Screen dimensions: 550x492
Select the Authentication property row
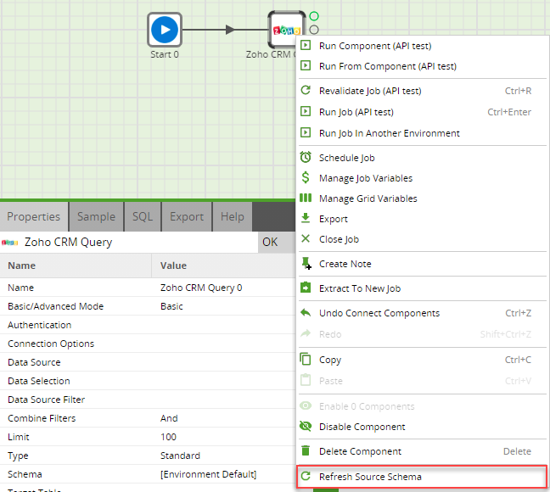[x=148, y=325]
